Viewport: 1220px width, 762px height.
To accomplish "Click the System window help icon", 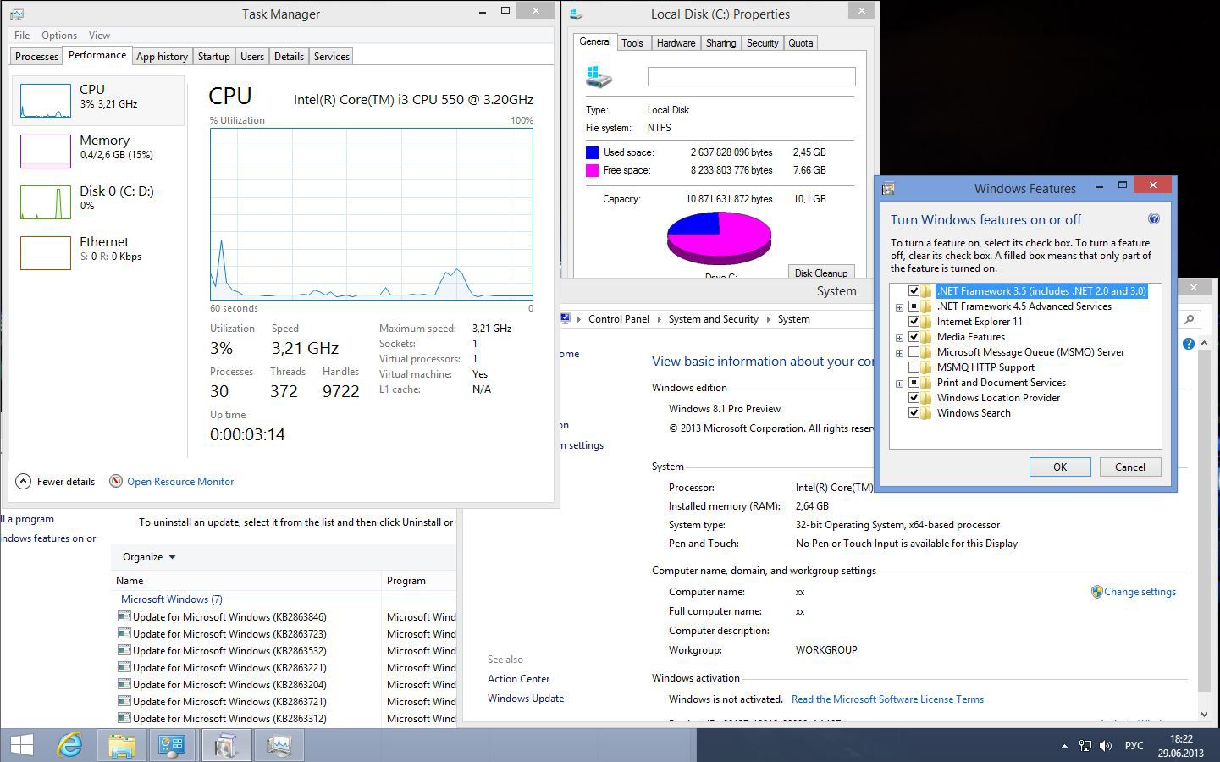I will coord(1189,344).
